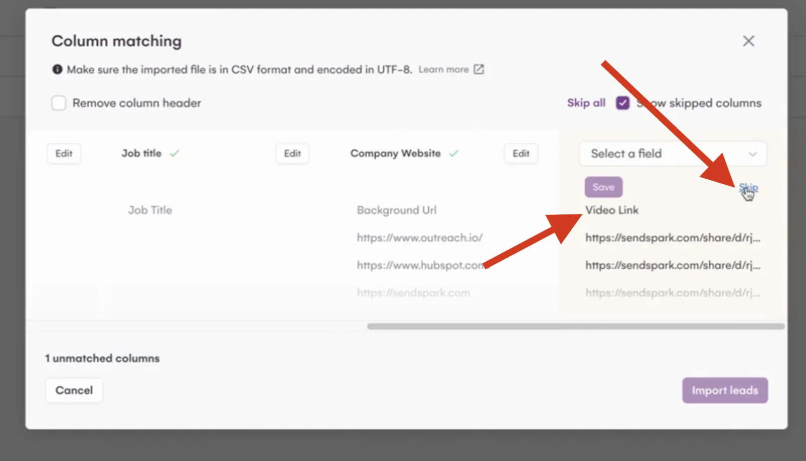806x461 pixels.
Task: Click the external link icon after Learn more
Action: click(x=479, y=69)
